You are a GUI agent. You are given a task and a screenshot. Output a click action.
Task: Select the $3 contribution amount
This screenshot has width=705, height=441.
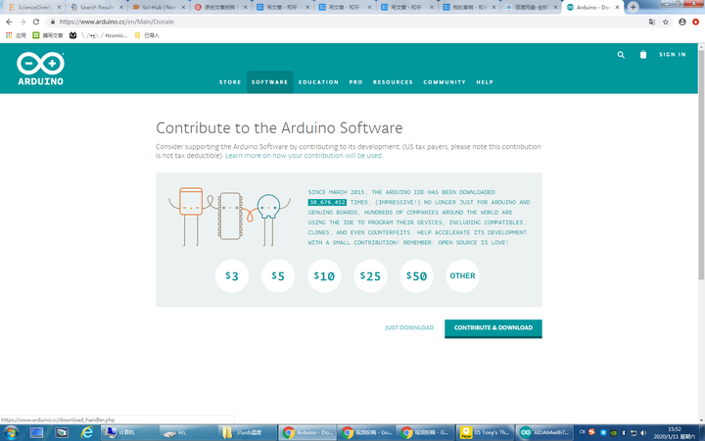click(x=232, y=275)
